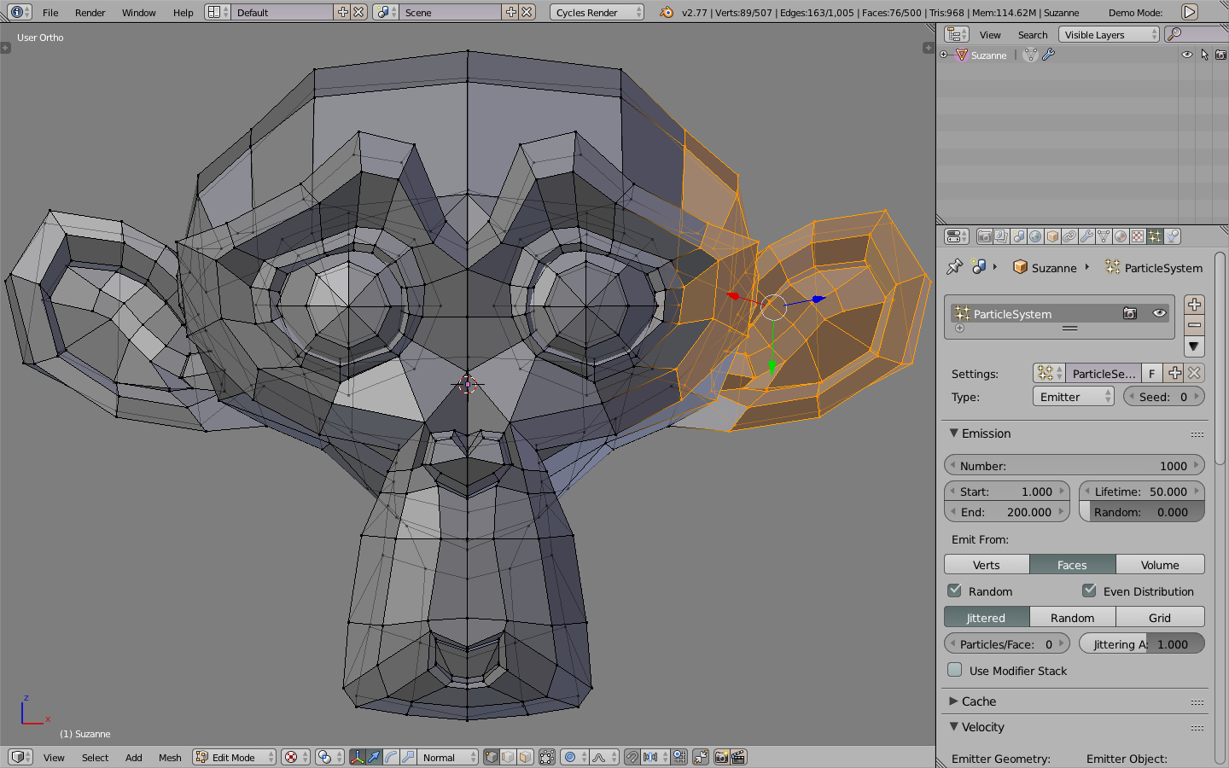Select translate manipulator arrow icon
The width and height of the screenshot is (1229, 768).
374,757
